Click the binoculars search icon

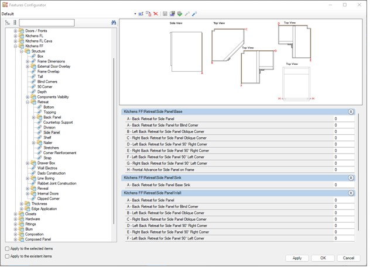click(x=114, y=23)
